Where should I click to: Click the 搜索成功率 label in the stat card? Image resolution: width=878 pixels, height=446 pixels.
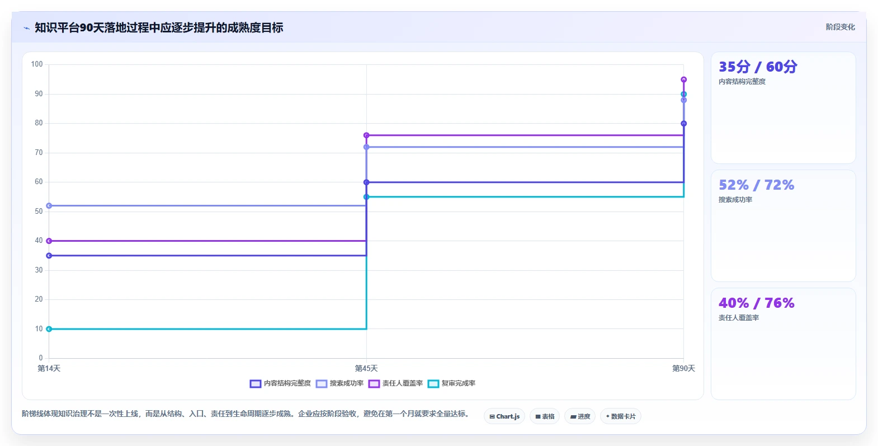click(x=735, y=200)
